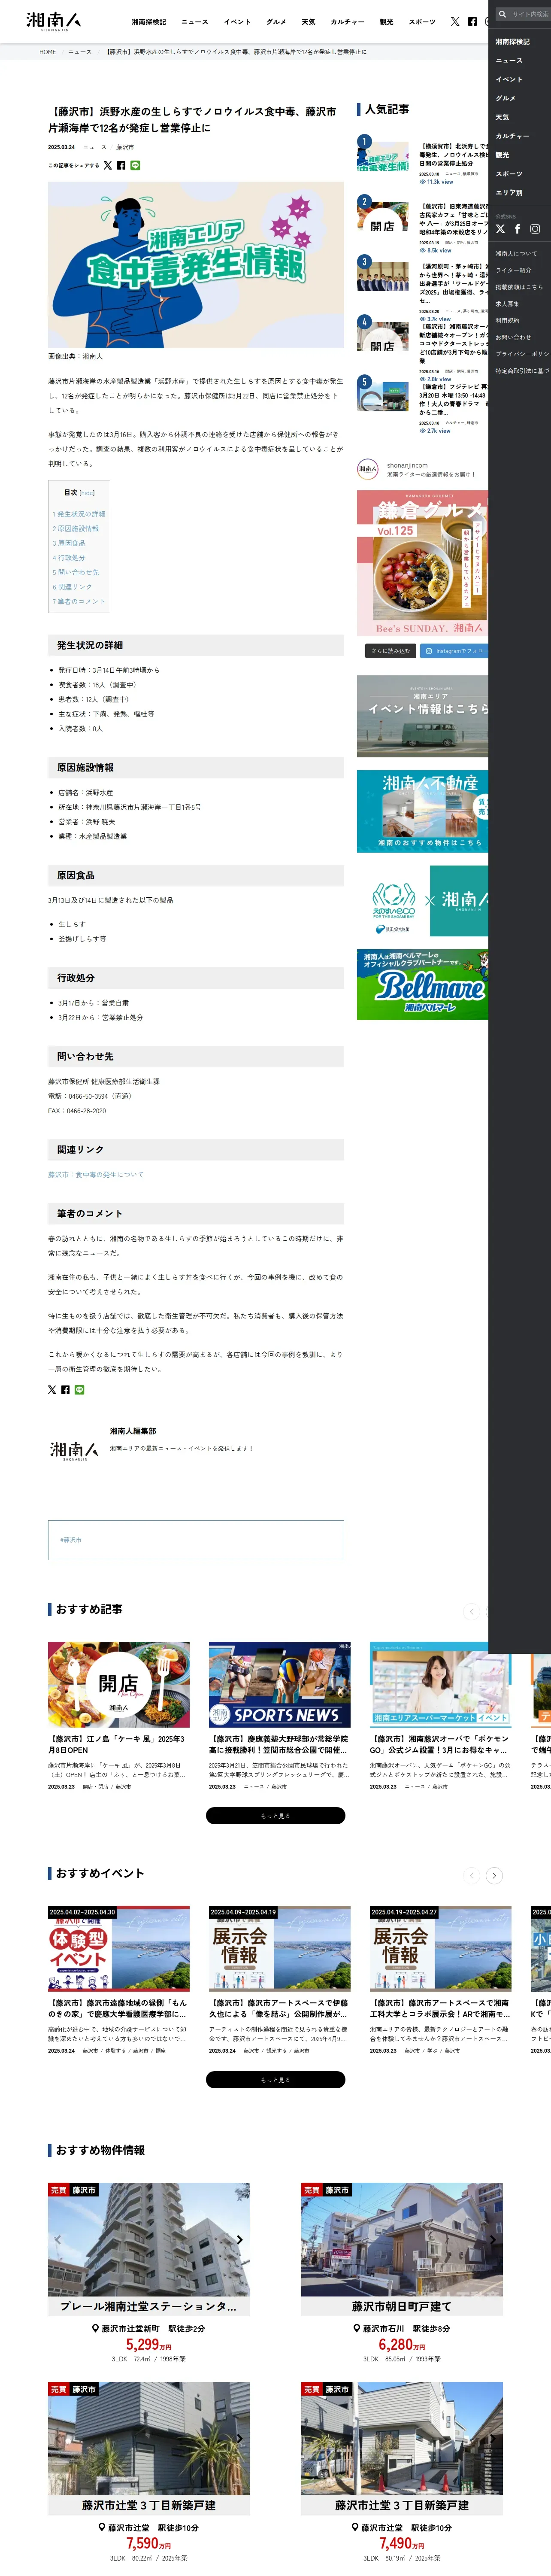The height and width of the screenshot is (2576, 551).
Task: Open Facebook icon in top header
Action: (472, 21)
